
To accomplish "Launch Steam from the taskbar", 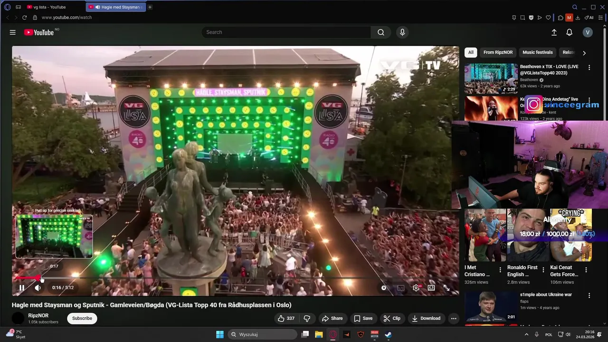I will 388,334.
